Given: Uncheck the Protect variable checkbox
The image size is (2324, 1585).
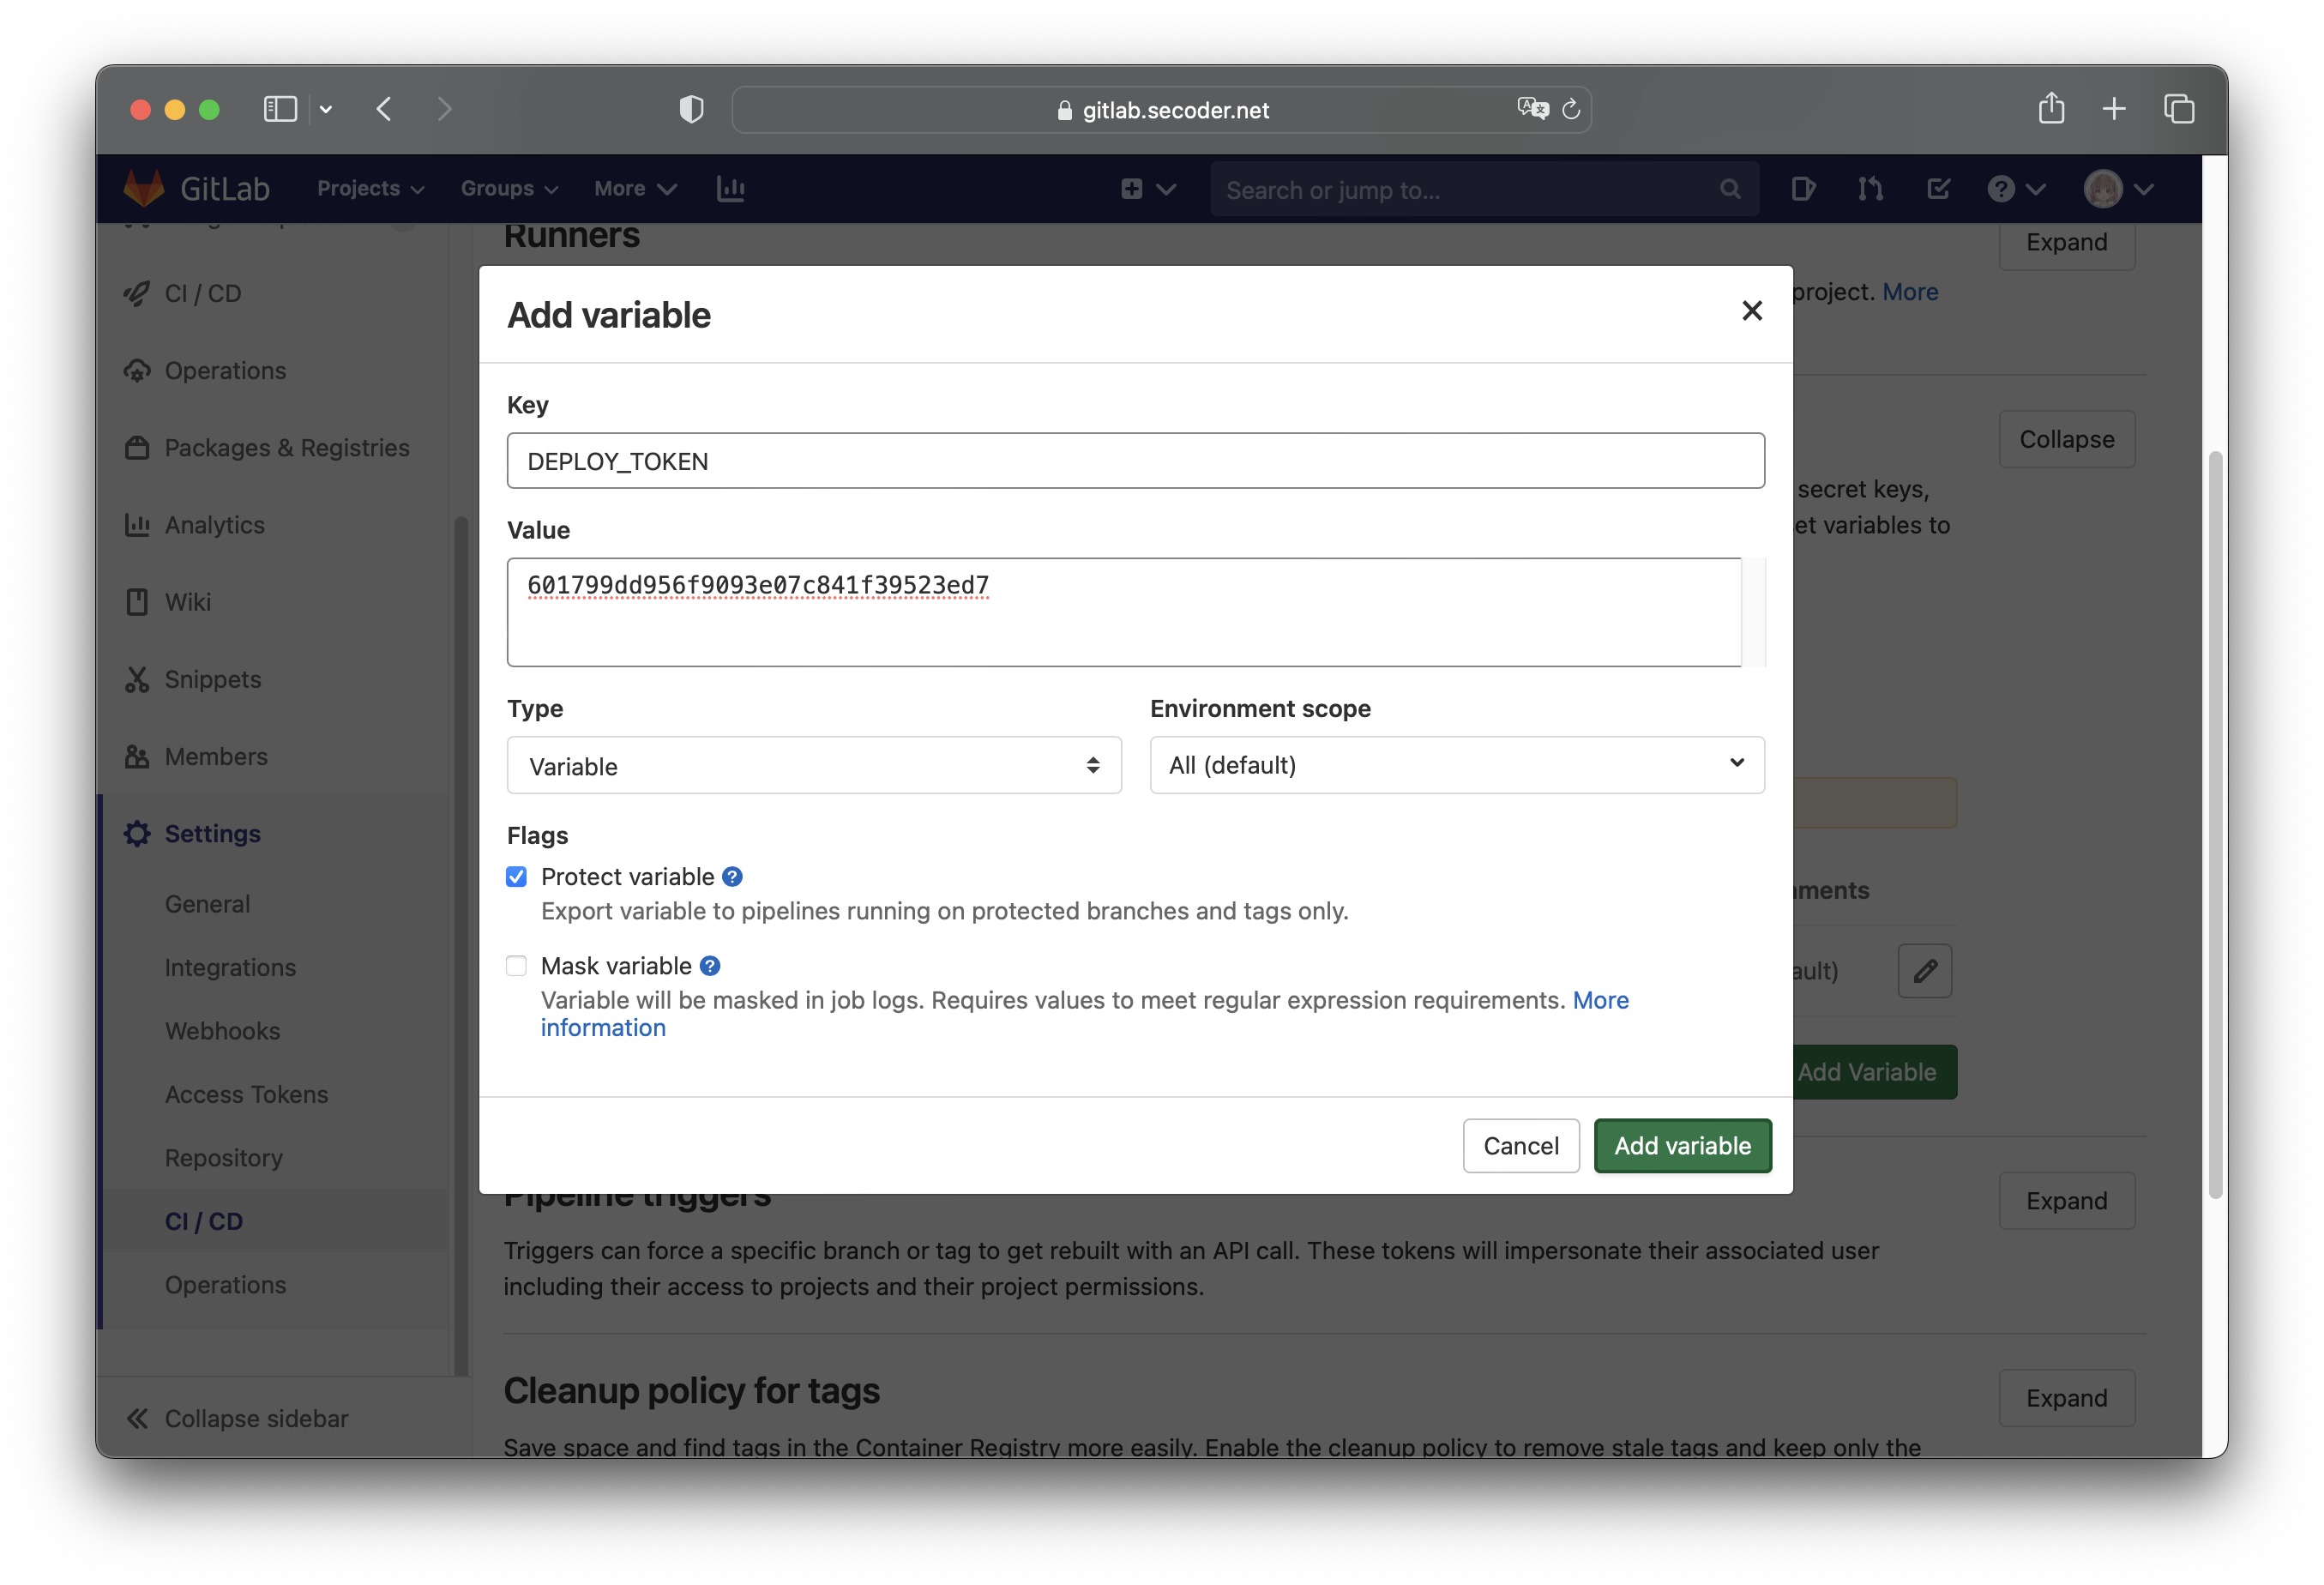Looking at the screenshot, I should pos(516,877).
